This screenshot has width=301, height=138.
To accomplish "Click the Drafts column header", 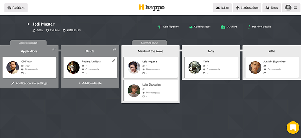I will click(90, 51).
